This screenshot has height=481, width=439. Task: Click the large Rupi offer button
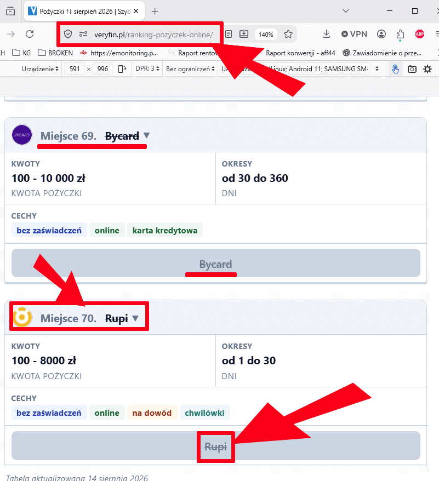(x=216, y=446)
